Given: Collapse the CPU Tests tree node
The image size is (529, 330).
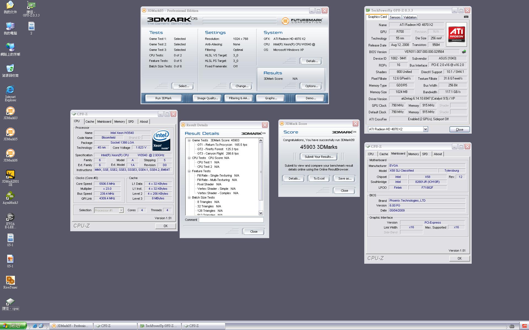Looking at the screenshot, I should point(189,158).
